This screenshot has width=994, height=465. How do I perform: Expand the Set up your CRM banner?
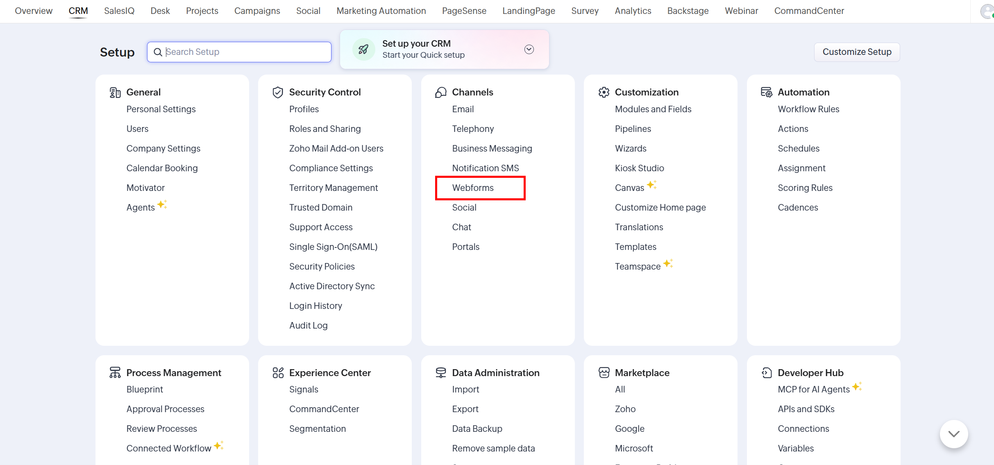coord(529,50)
